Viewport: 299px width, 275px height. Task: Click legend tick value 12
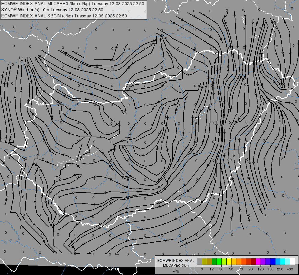point(212,269)
